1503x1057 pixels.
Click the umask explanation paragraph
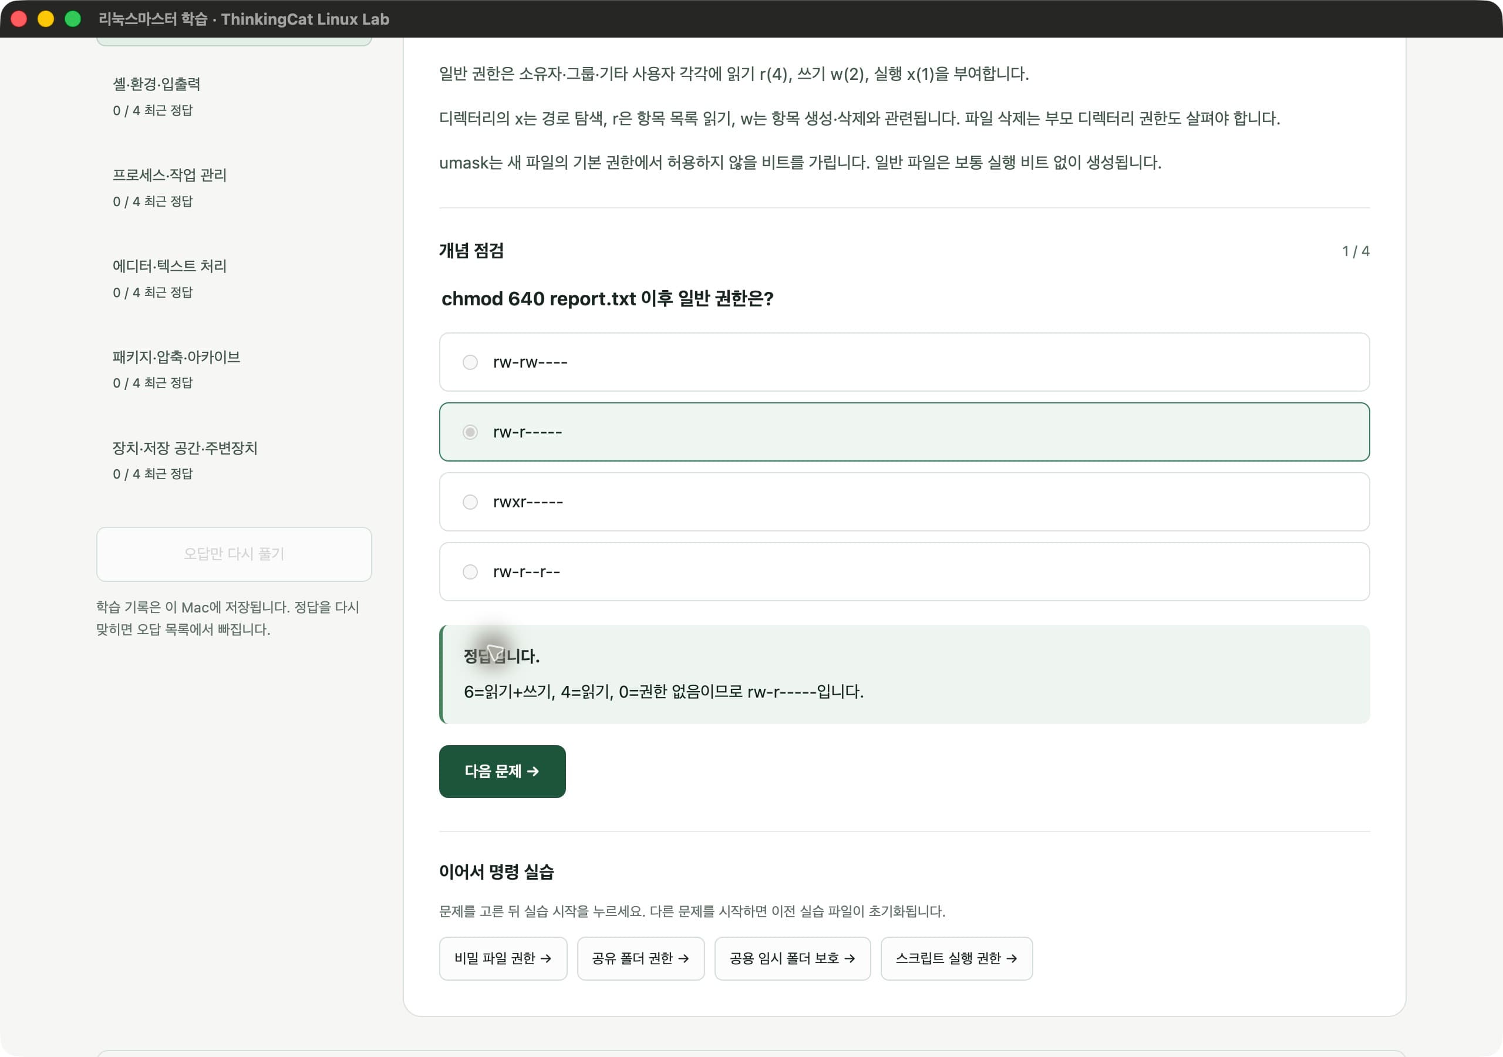801,163
